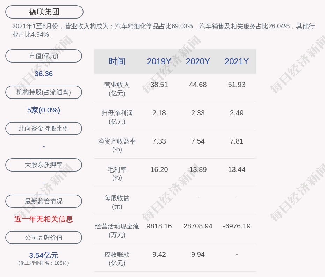The height and width of the screenshot is (277, 325).
Task: Click revenue value 38.51
Action: (159, 85)
